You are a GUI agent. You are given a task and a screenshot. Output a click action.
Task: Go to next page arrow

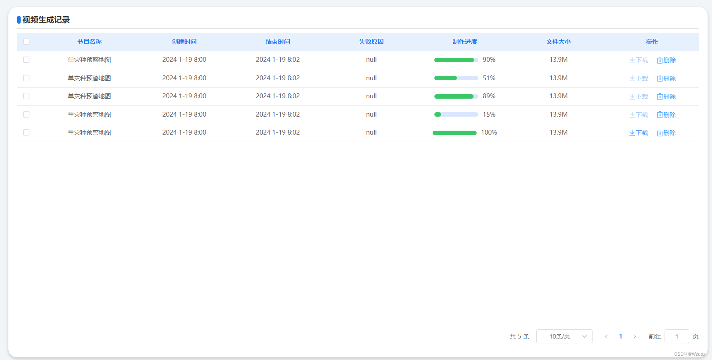coord(635,336)
